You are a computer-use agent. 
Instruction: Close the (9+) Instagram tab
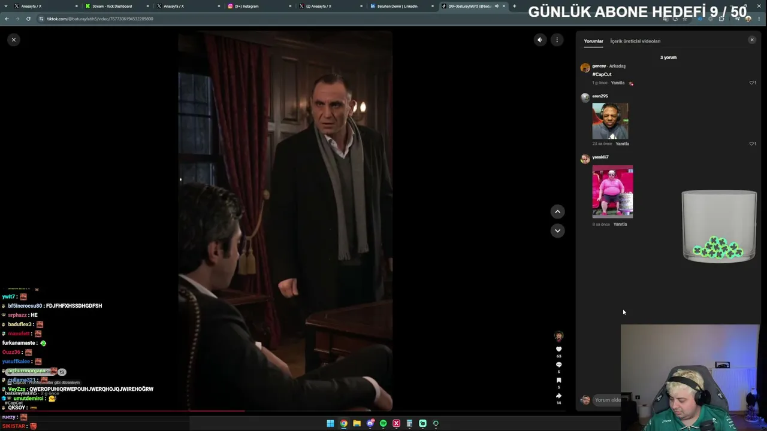[290, 6]
